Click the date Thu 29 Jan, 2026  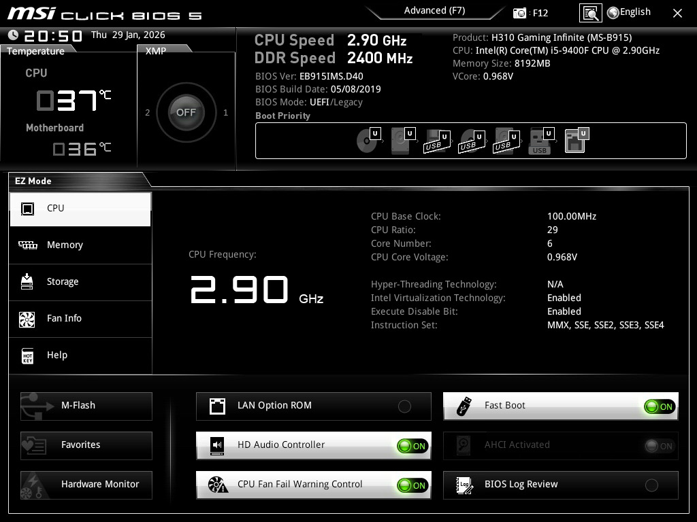tap(128, 35)
